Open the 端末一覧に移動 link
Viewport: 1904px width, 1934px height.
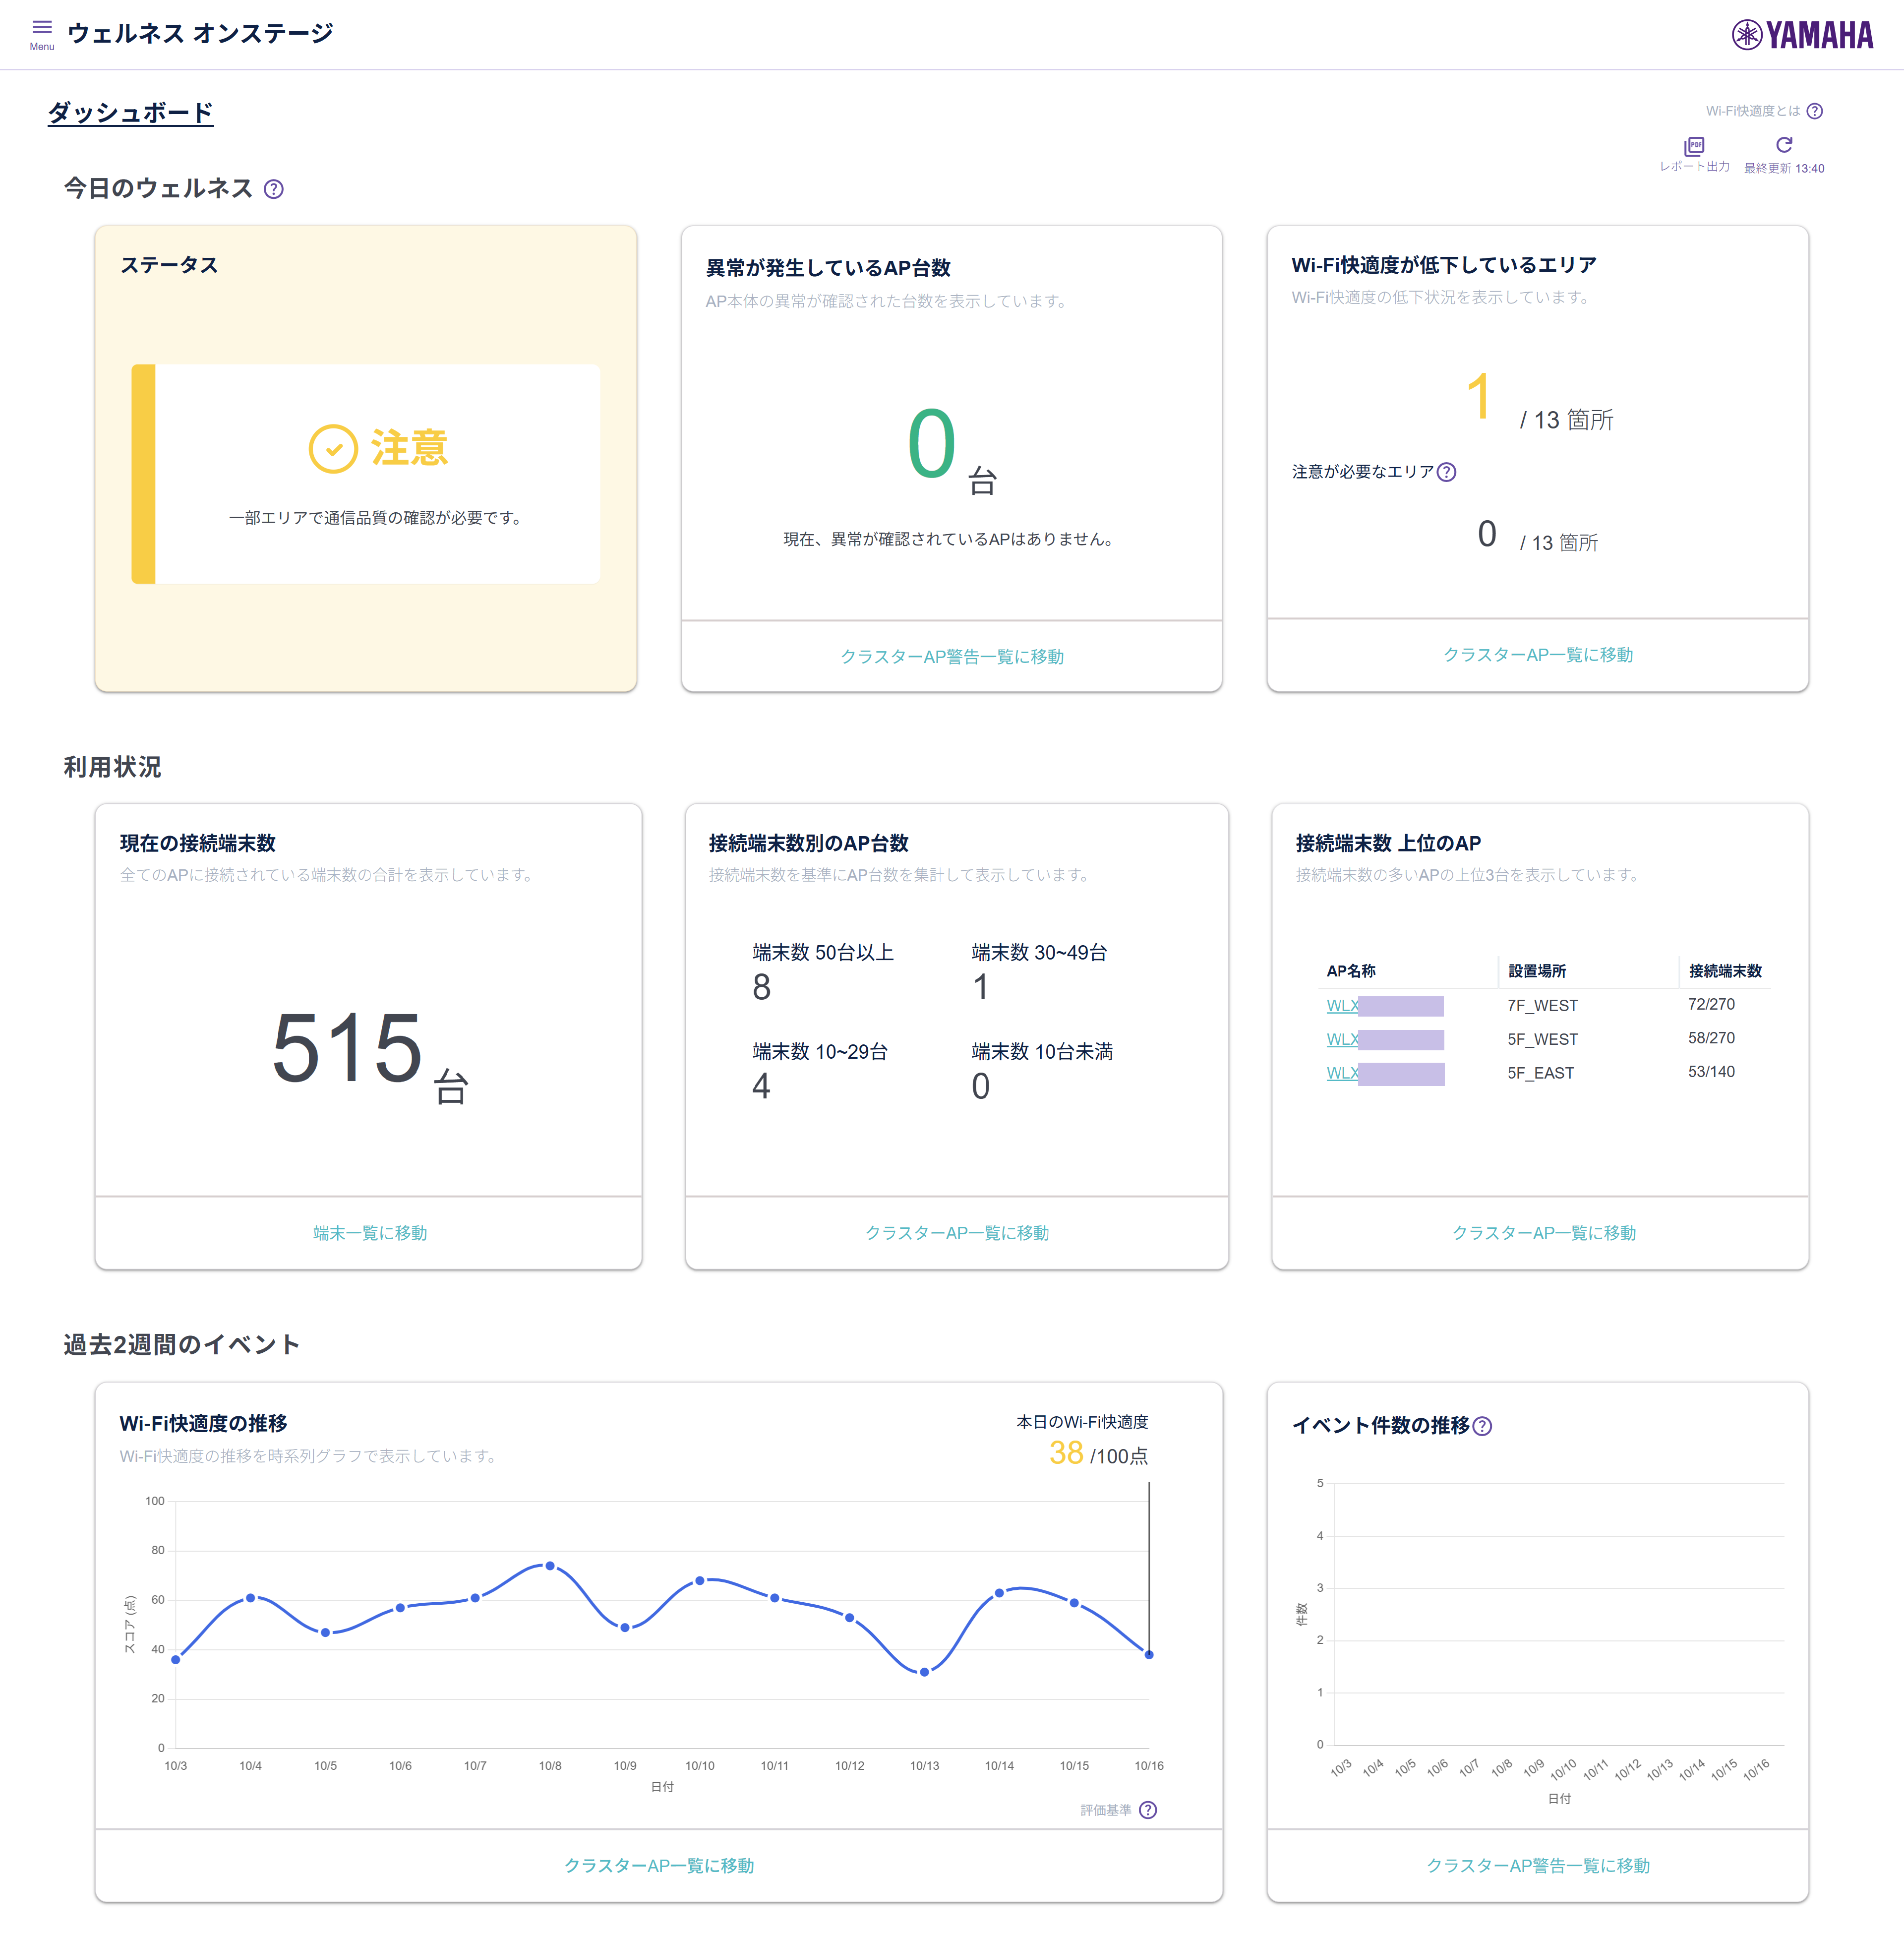click(370, 1232)
